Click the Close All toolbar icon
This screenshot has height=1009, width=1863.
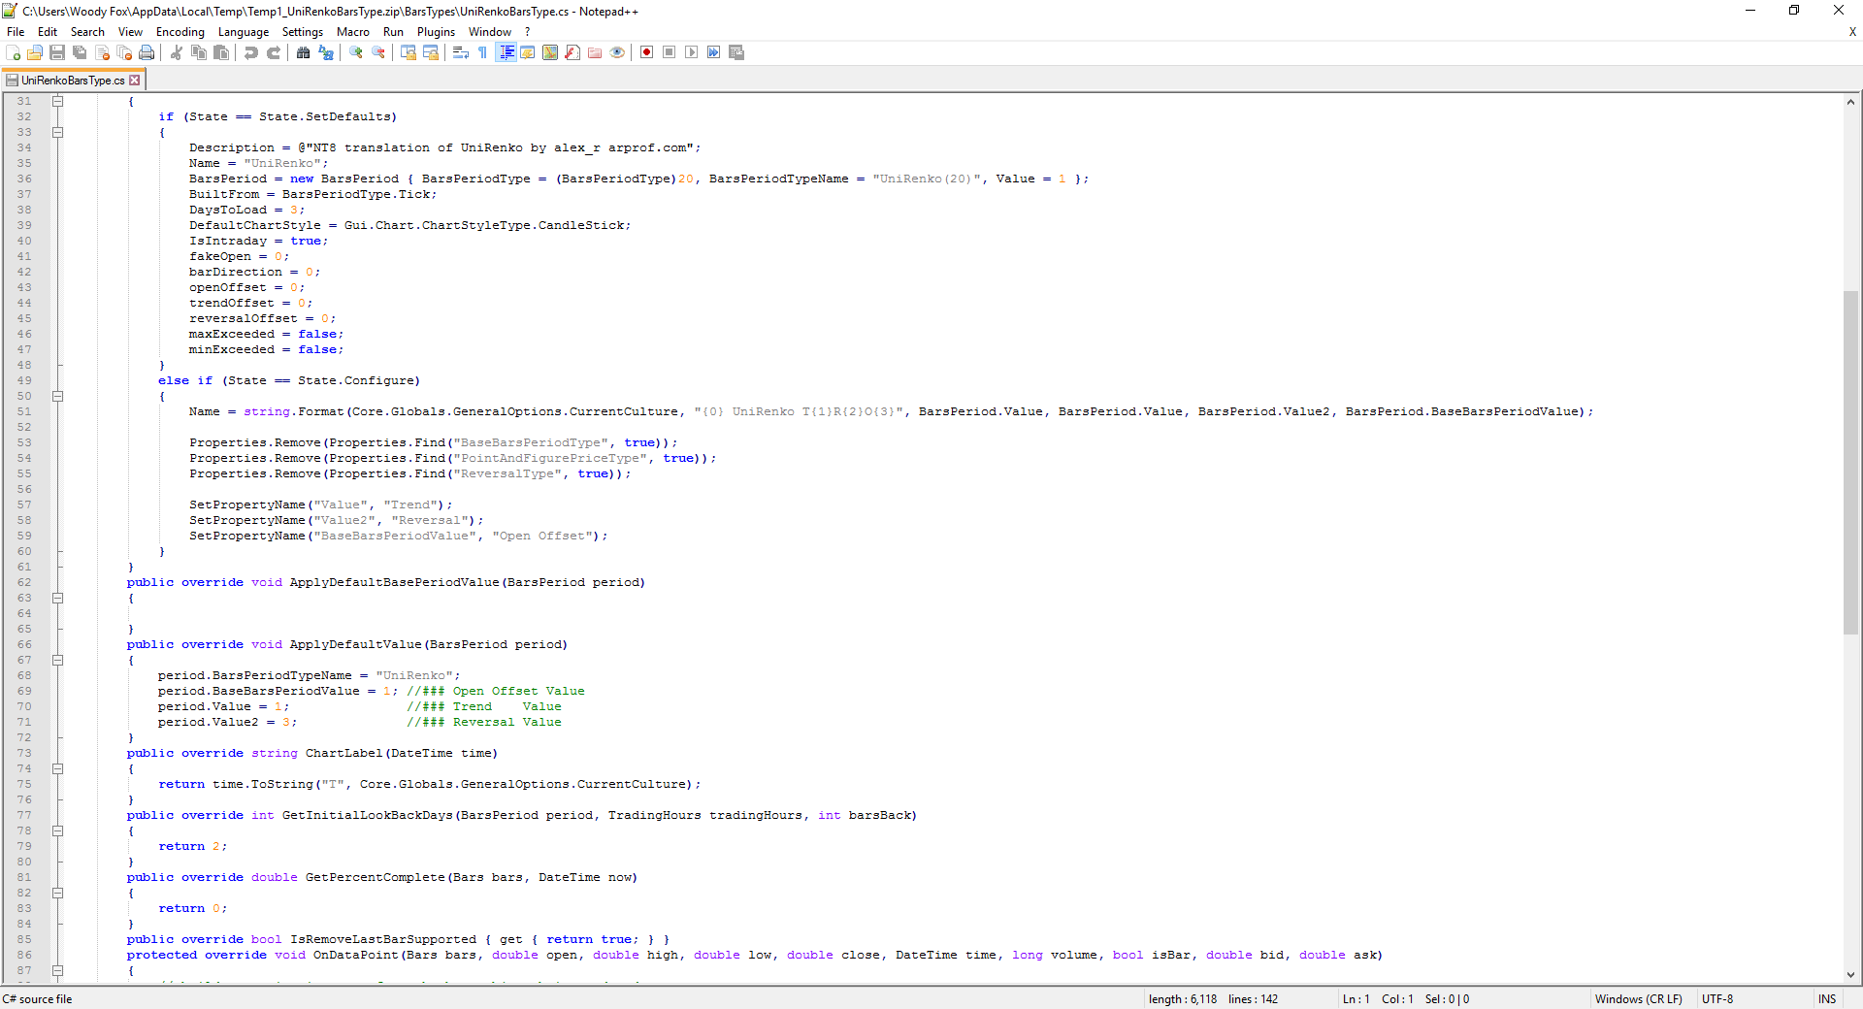(124, 52)
